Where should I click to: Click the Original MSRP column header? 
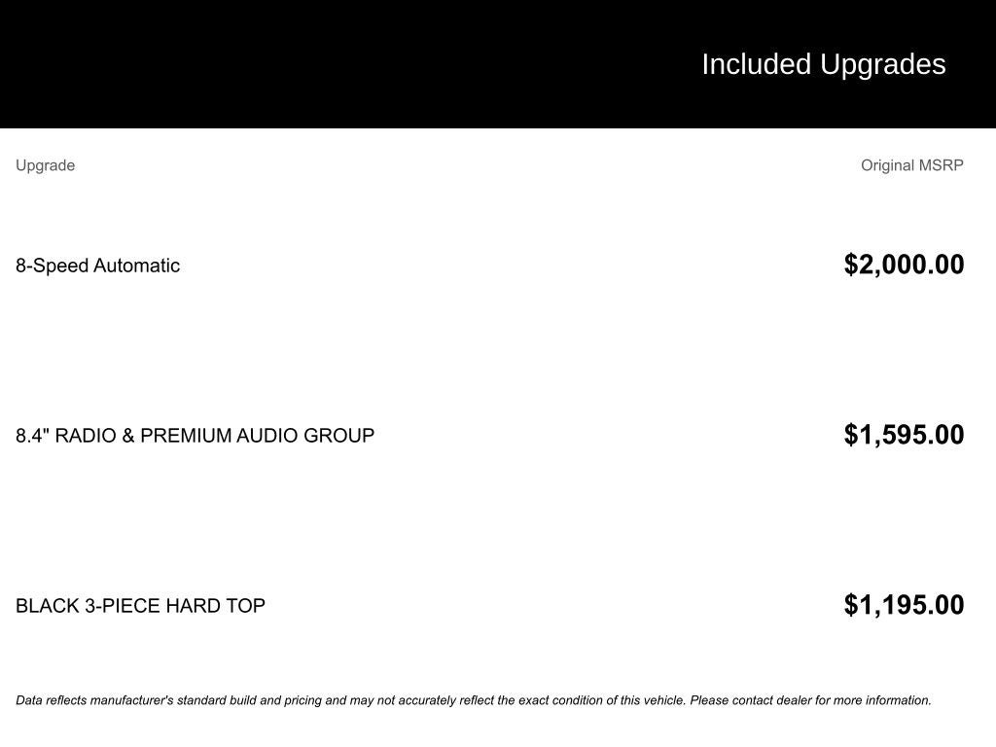(911, 165)
